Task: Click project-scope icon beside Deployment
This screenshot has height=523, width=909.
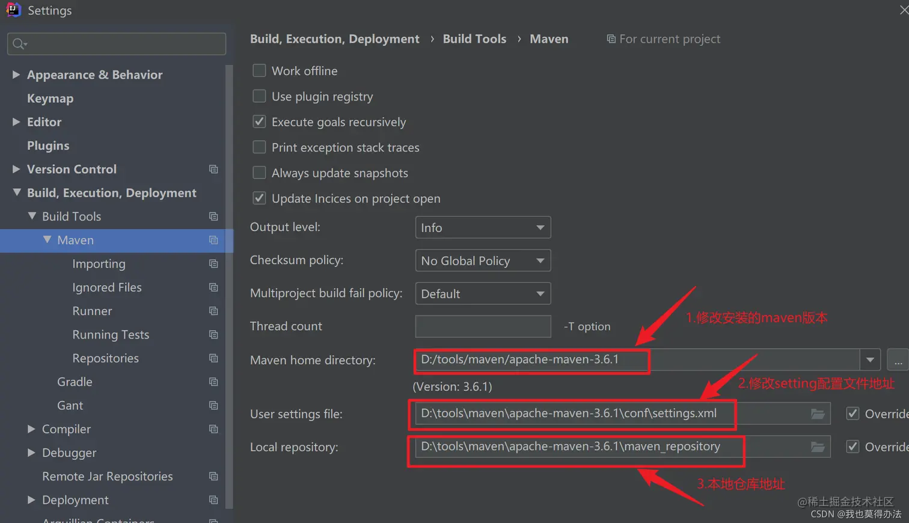Action: pyautogui.click(x=213, y=500)
